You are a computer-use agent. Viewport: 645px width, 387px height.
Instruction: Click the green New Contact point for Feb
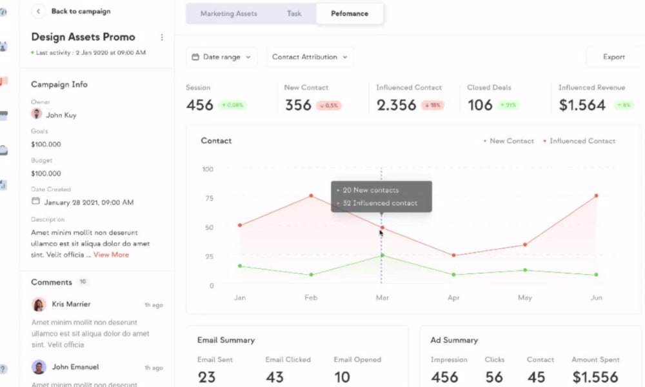[311, 275]
